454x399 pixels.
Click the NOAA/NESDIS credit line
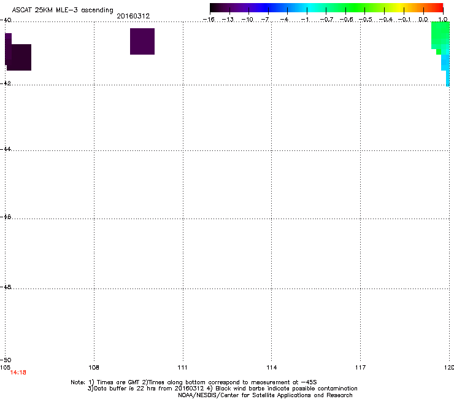(x=265, y=395)
